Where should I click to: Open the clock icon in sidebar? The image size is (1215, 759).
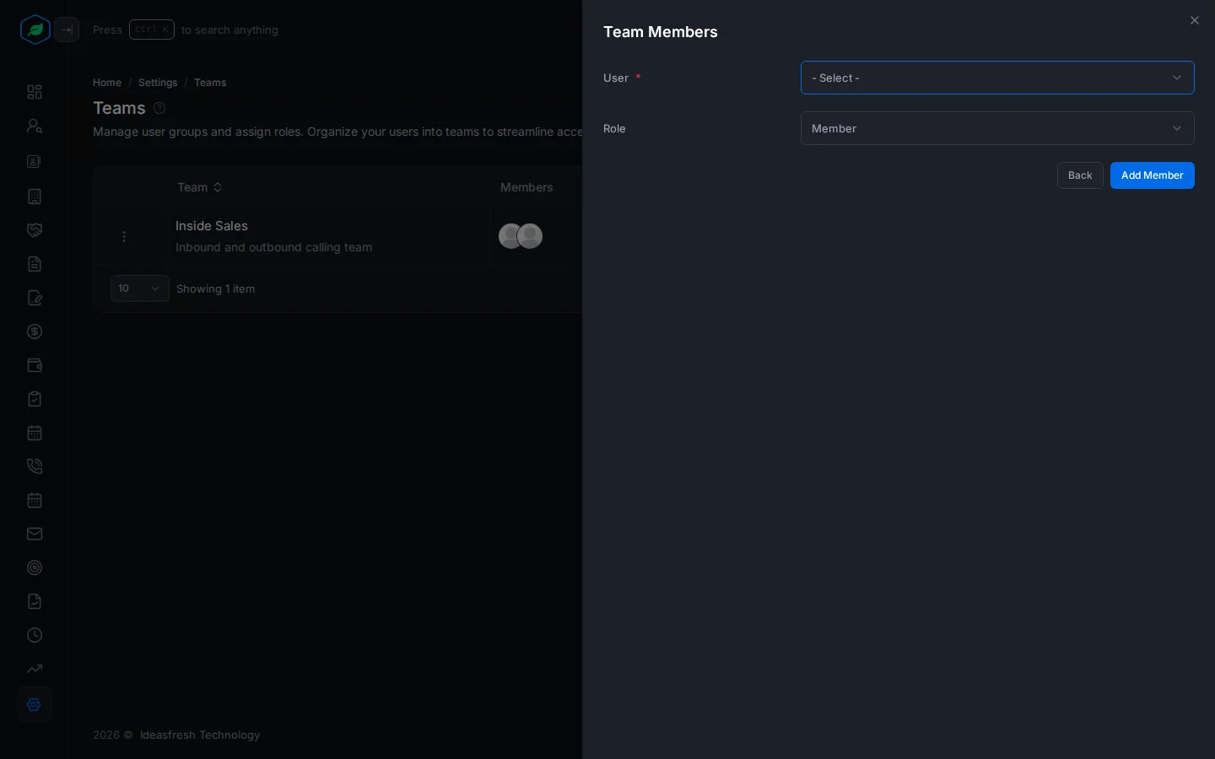pyautogui.click(x=35, y=635)
